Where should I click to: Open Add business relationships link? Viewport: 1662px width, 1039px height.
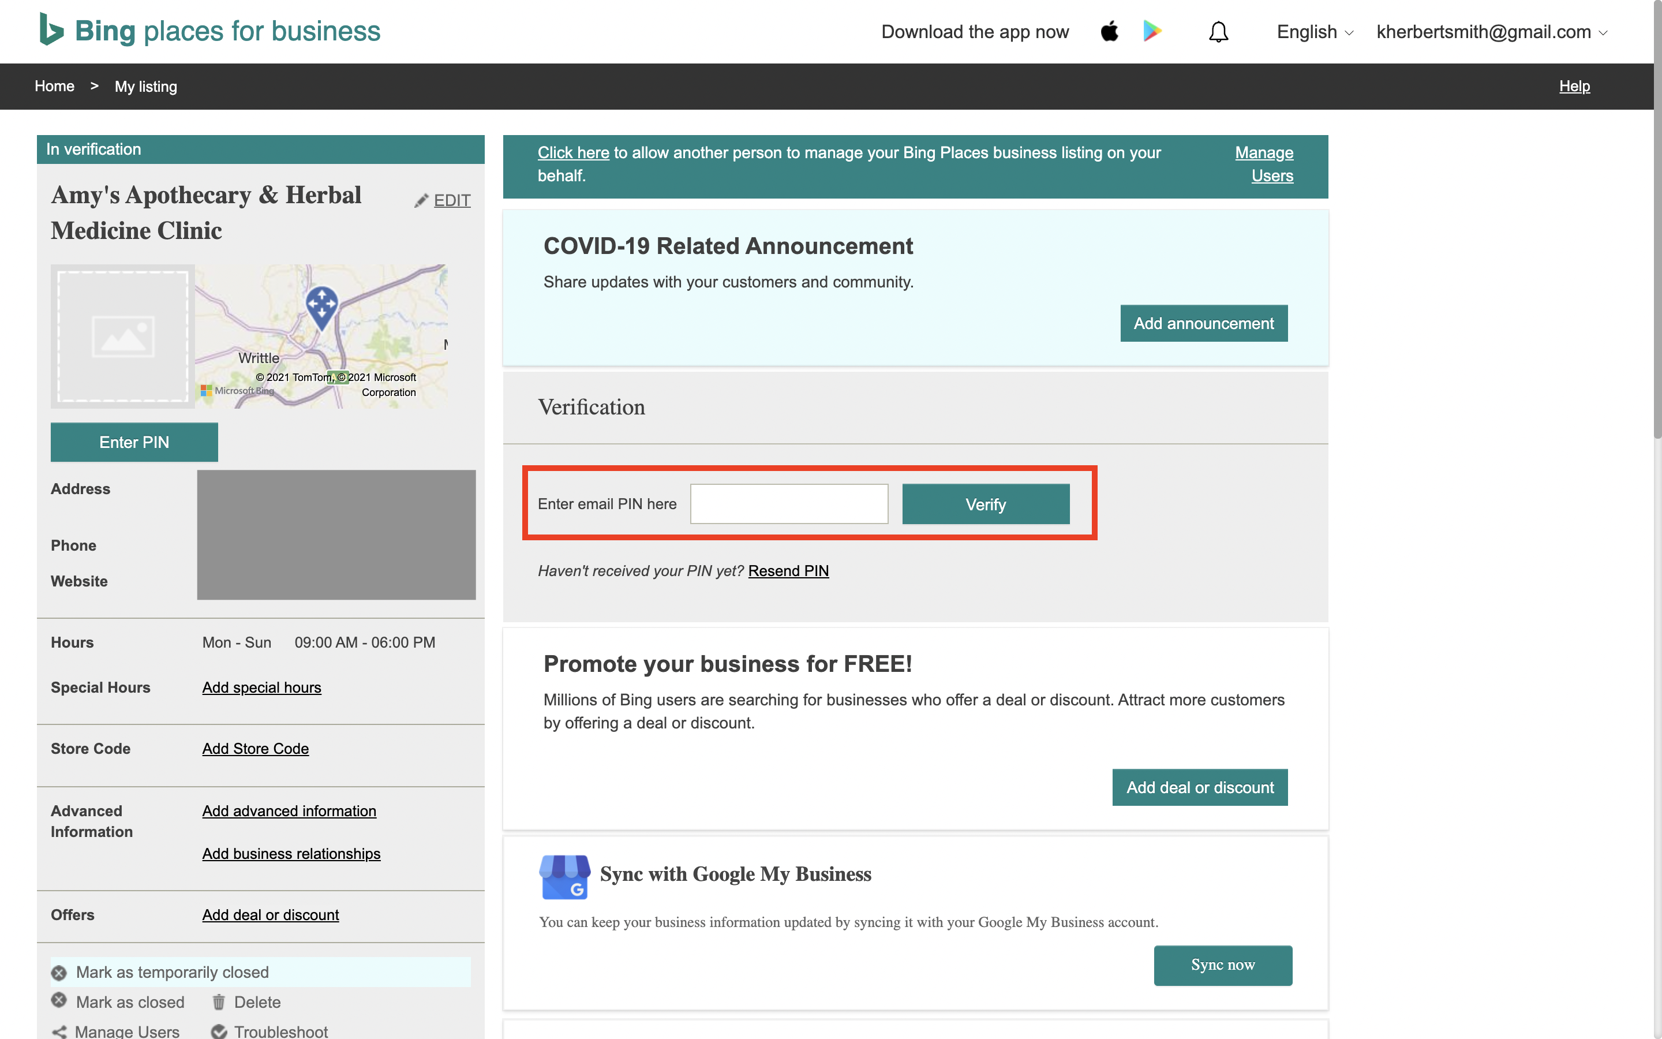pos(291,854)
